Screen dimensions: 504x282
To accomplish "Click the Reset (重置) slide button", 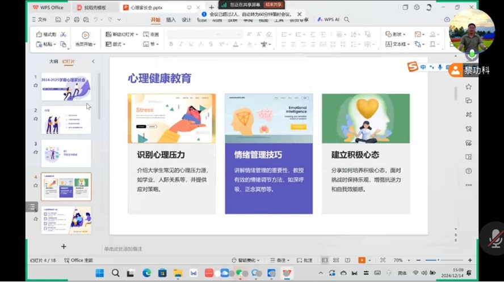I will point(151,35).
